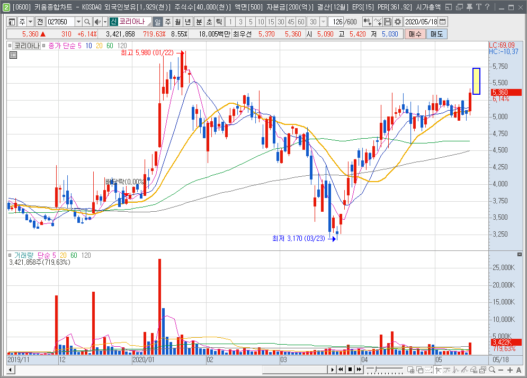Toggle the left side panel icon

[12, 22]
